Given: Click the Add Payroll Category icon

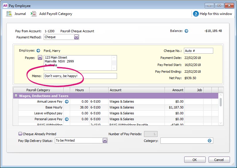Looking at the screenshot, I should (34, 14).
